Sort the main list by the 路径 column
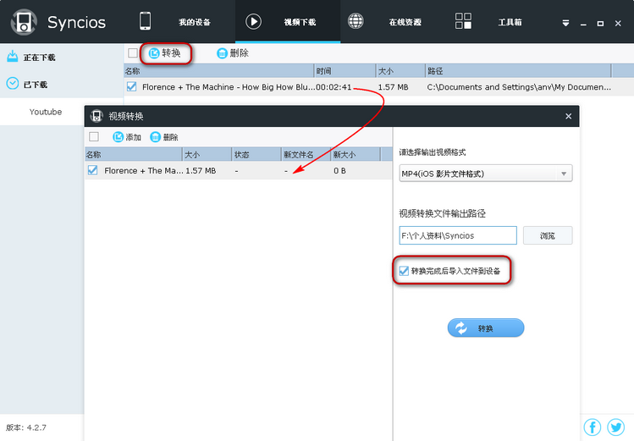The height and width of the screenshot is (441, 634). (518, 71)
